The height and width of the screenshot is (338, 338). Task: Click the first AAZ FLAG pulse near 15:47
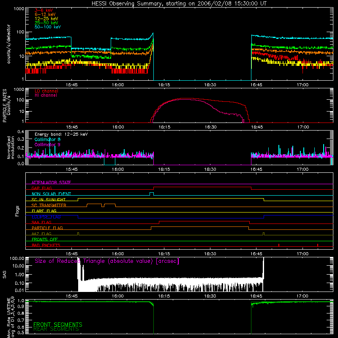(78, 234)
